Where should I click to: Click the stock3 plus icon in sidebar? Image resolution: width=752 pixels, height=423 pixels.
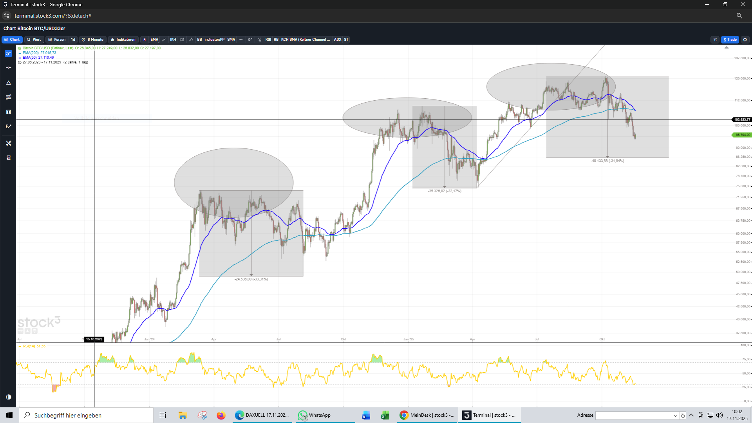(x=8, y=54)
